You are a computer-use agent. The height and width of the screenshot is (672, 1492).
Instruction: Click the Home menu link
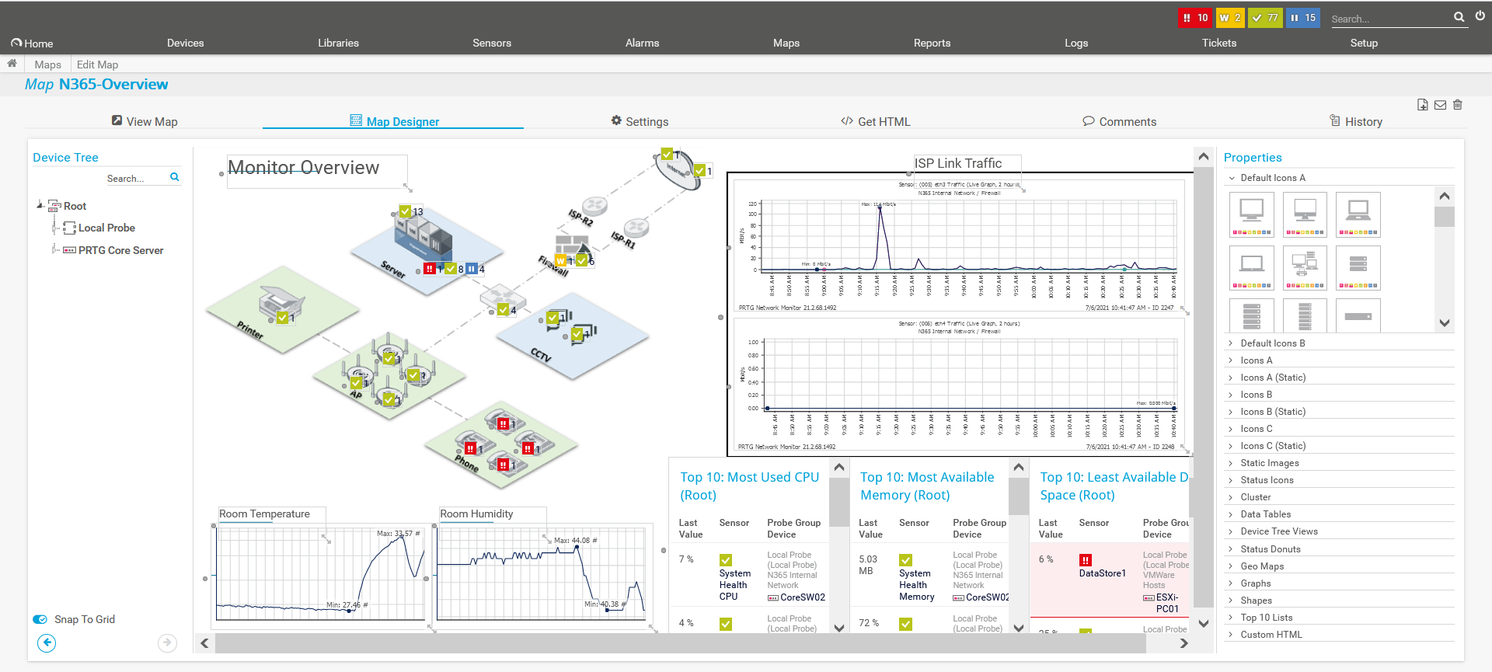point(32,44)
